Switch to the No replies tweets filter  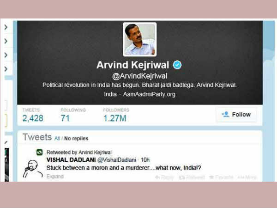76,138
